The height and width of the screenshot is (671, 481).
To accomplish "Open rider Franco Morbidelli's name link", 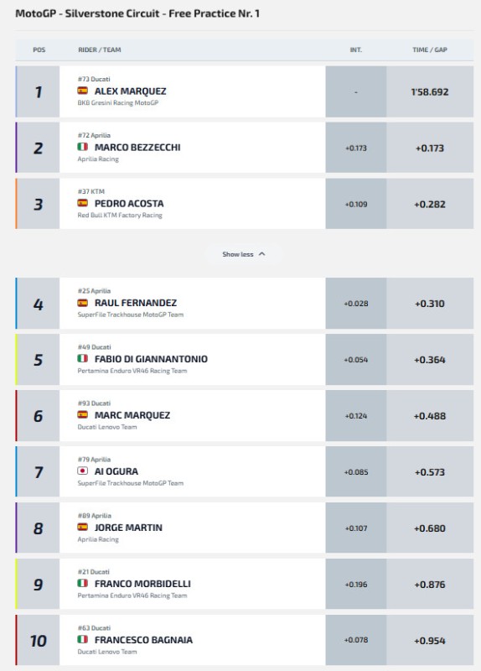I will pyautogui.click(x=142, y=584).
